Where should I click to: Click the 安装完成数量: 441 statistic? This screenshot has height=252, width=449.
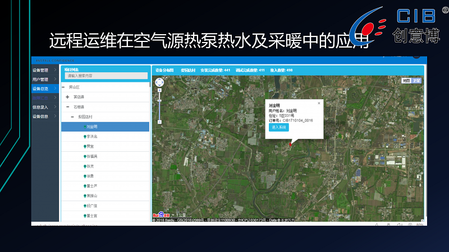coord(216,71)
